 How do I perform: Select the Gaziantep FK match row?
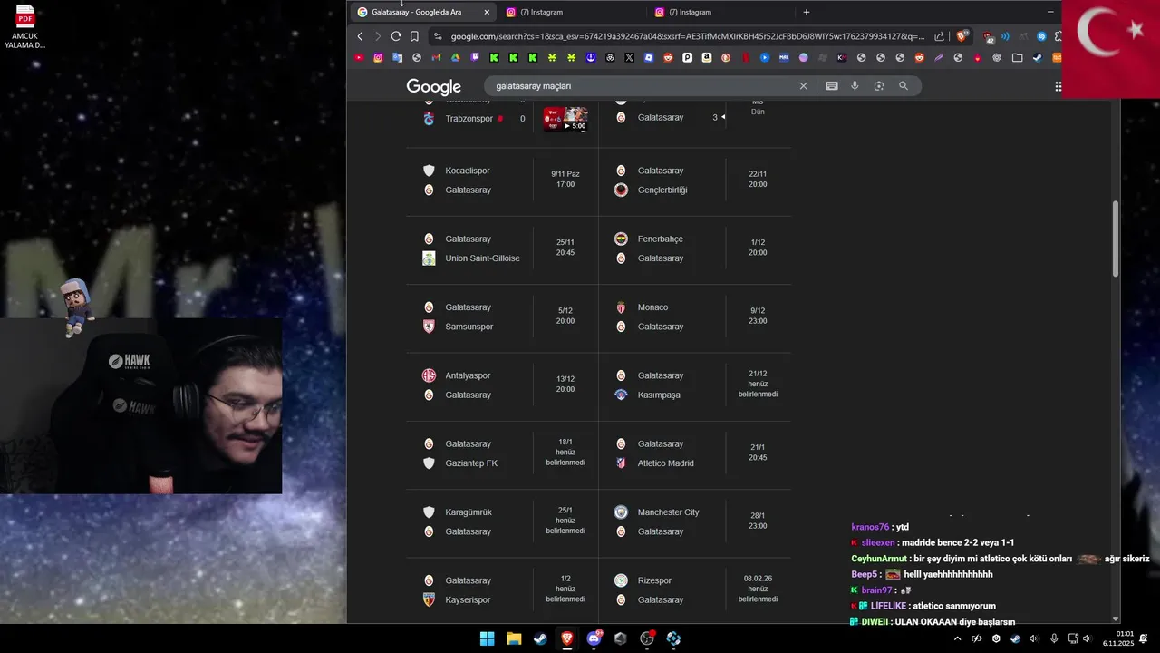[502, 453]
